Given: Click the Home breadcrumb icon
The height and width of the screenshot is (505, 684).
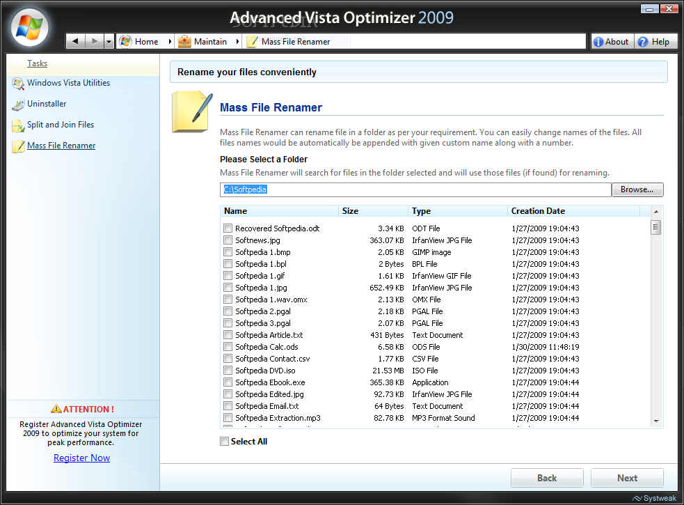Looking at the screenshot, I should 125,42.
